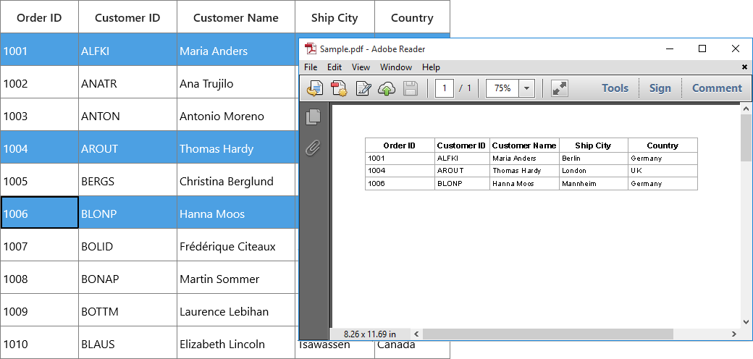Select grid cell BERGS
Viewport: 753px width, 359px height.
click(127, 180)
